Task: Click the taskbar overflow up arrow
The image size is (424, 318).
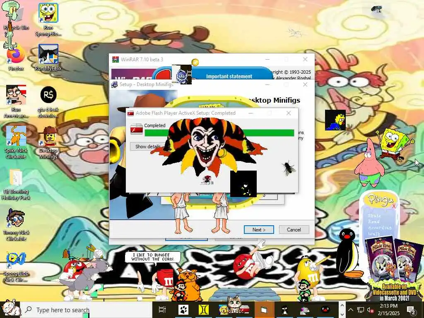Action: coord(342,305)
